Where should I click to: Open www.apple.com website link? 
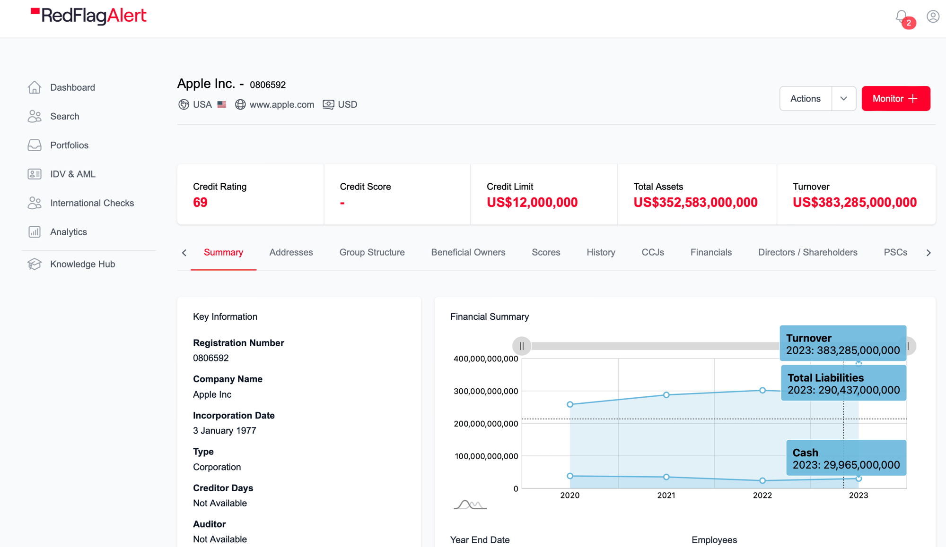tap(282, 104)
